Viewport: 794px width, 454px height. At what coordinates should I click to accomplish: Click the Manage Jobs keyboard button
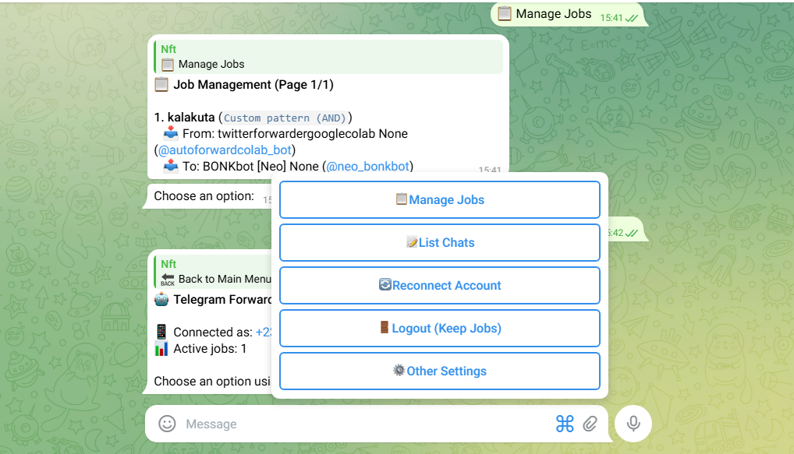tap(440, 199)
